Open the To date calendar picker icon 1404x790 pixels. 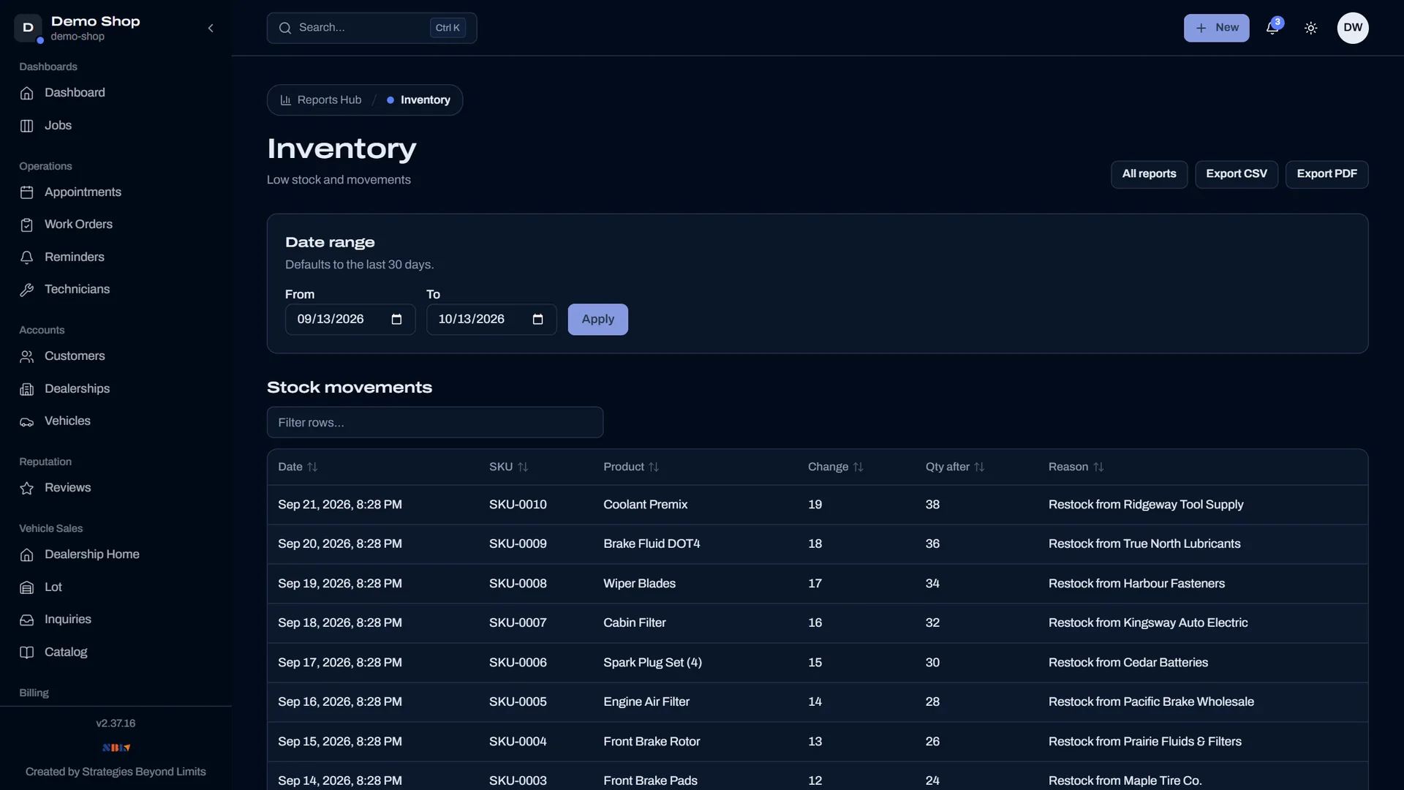538,320
